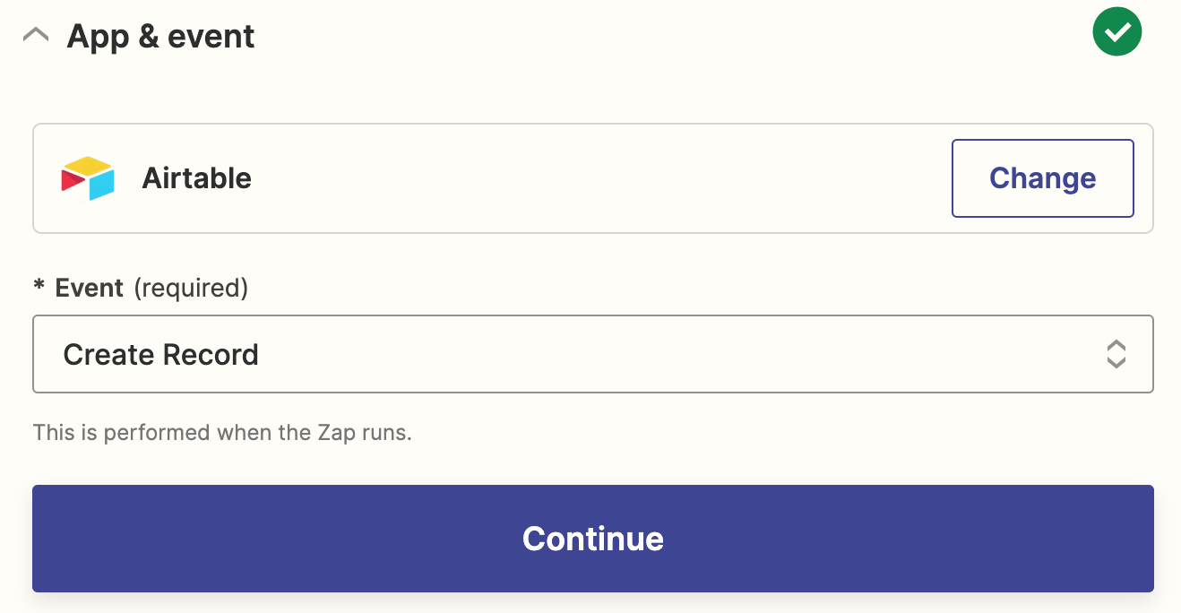Click the Airtable logo icon

pos(88,178)
